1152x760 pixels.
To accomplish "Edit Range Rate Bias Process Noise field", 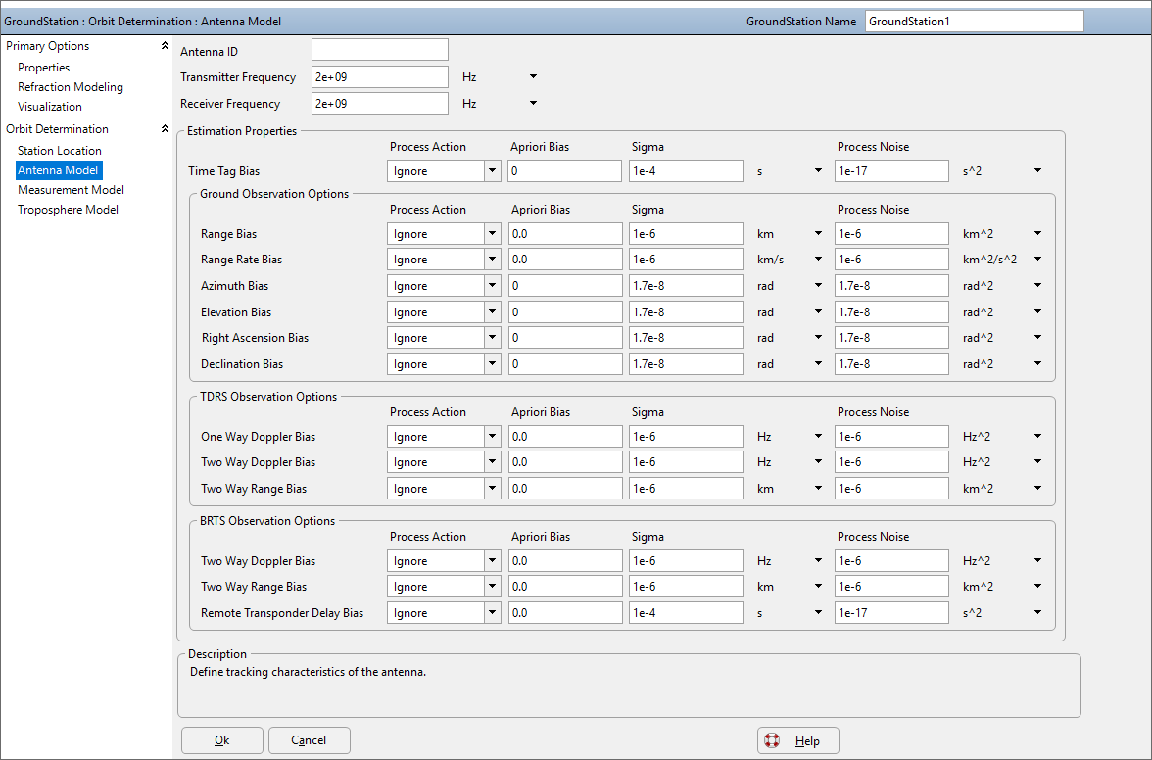I will [891, 260].
